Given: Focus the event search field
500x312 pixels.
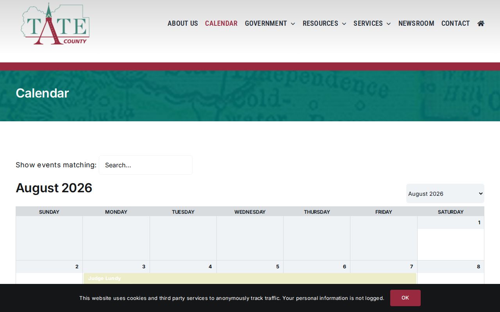Looking at the screenshot, I should pyautogui.click(x=146, y=165).
